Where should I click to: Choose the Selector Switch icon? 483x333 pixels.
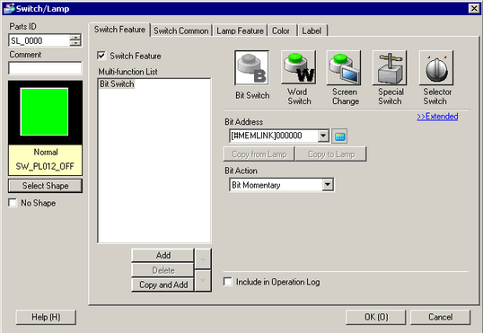coord(436,68)
